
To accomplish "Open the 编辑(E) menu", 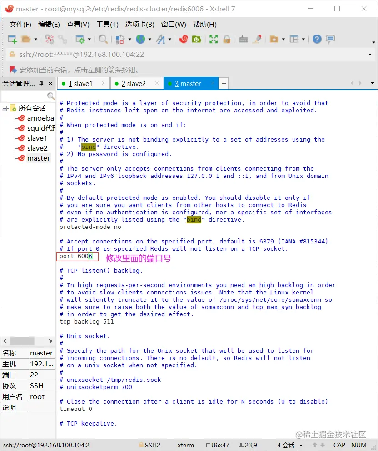I will coord(49,25).
